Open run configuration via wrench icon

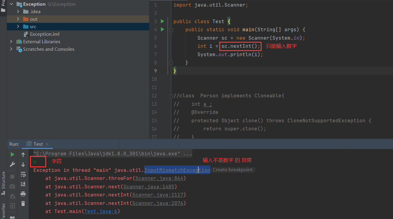(x=12, y=164)
